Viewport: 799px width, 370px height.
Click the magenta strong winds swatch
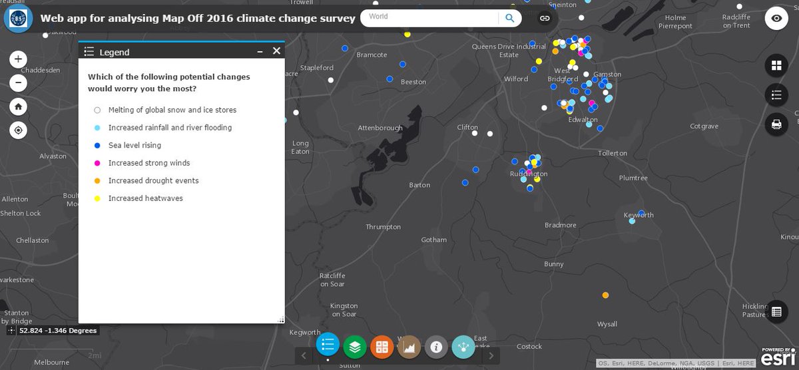pos(97,163)
